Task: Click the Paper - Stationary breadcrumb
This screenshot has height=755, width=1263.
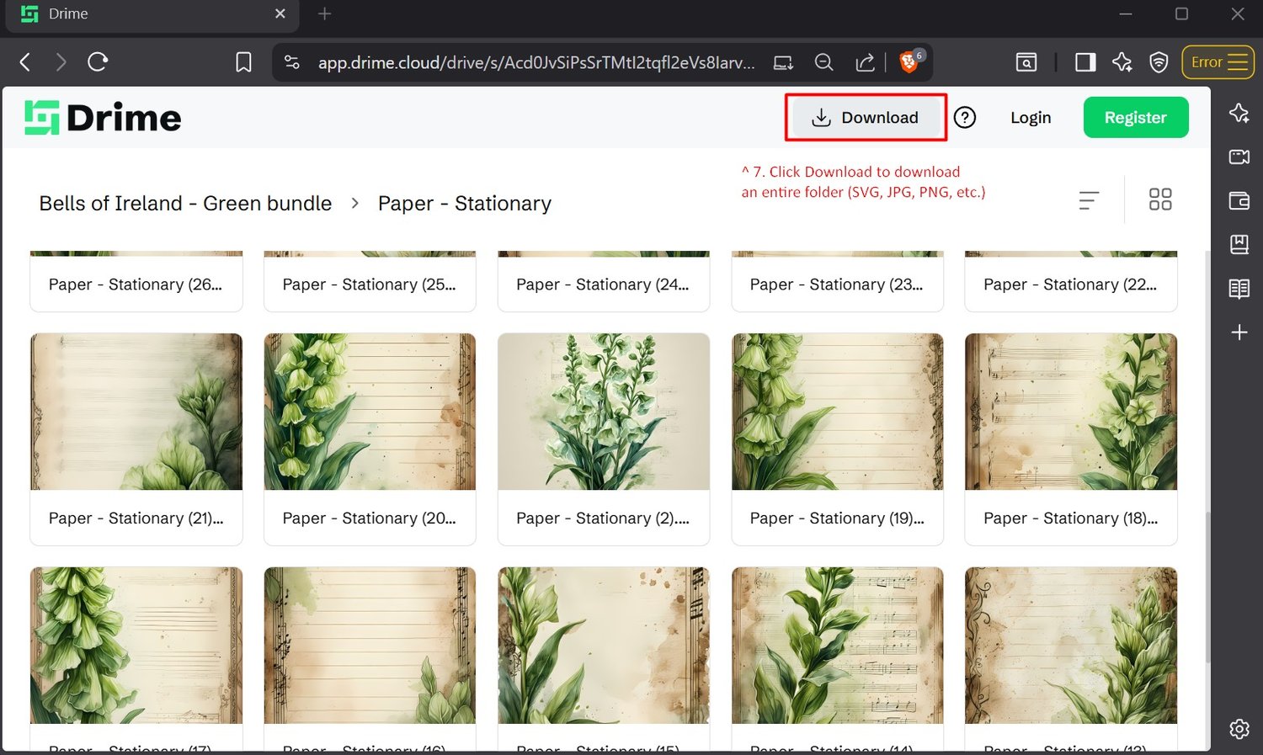Action: (x=465, y=204)
